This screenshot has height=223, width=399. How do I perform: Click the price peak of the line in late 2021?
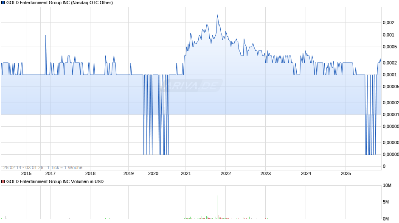coord(217,15)
